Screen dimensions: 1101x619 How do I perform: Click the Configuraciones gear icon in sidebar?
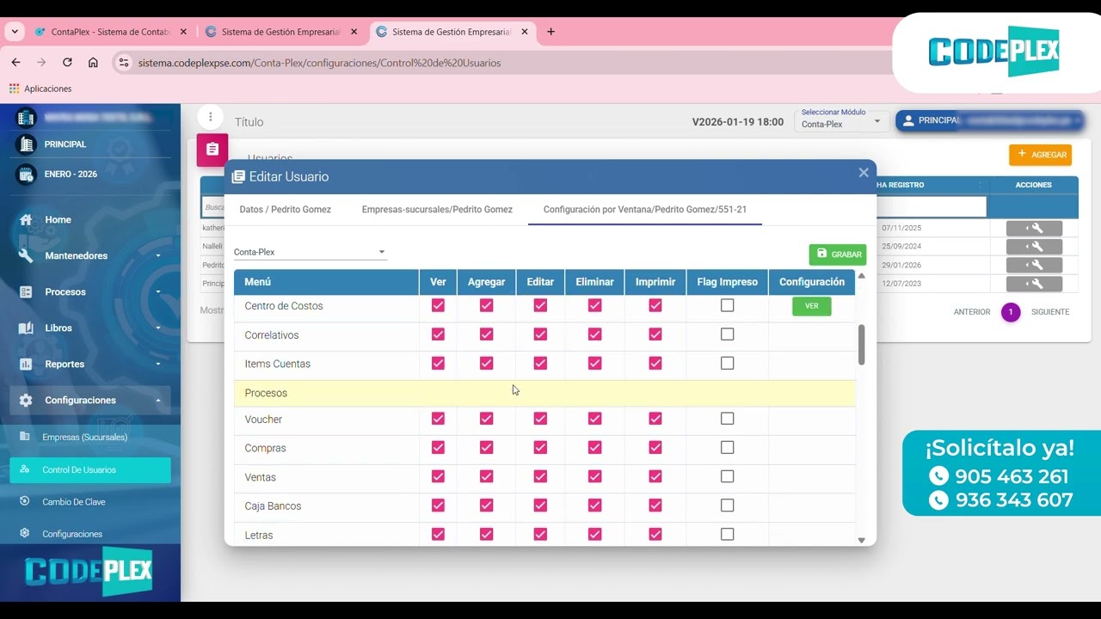click(26, 400)
